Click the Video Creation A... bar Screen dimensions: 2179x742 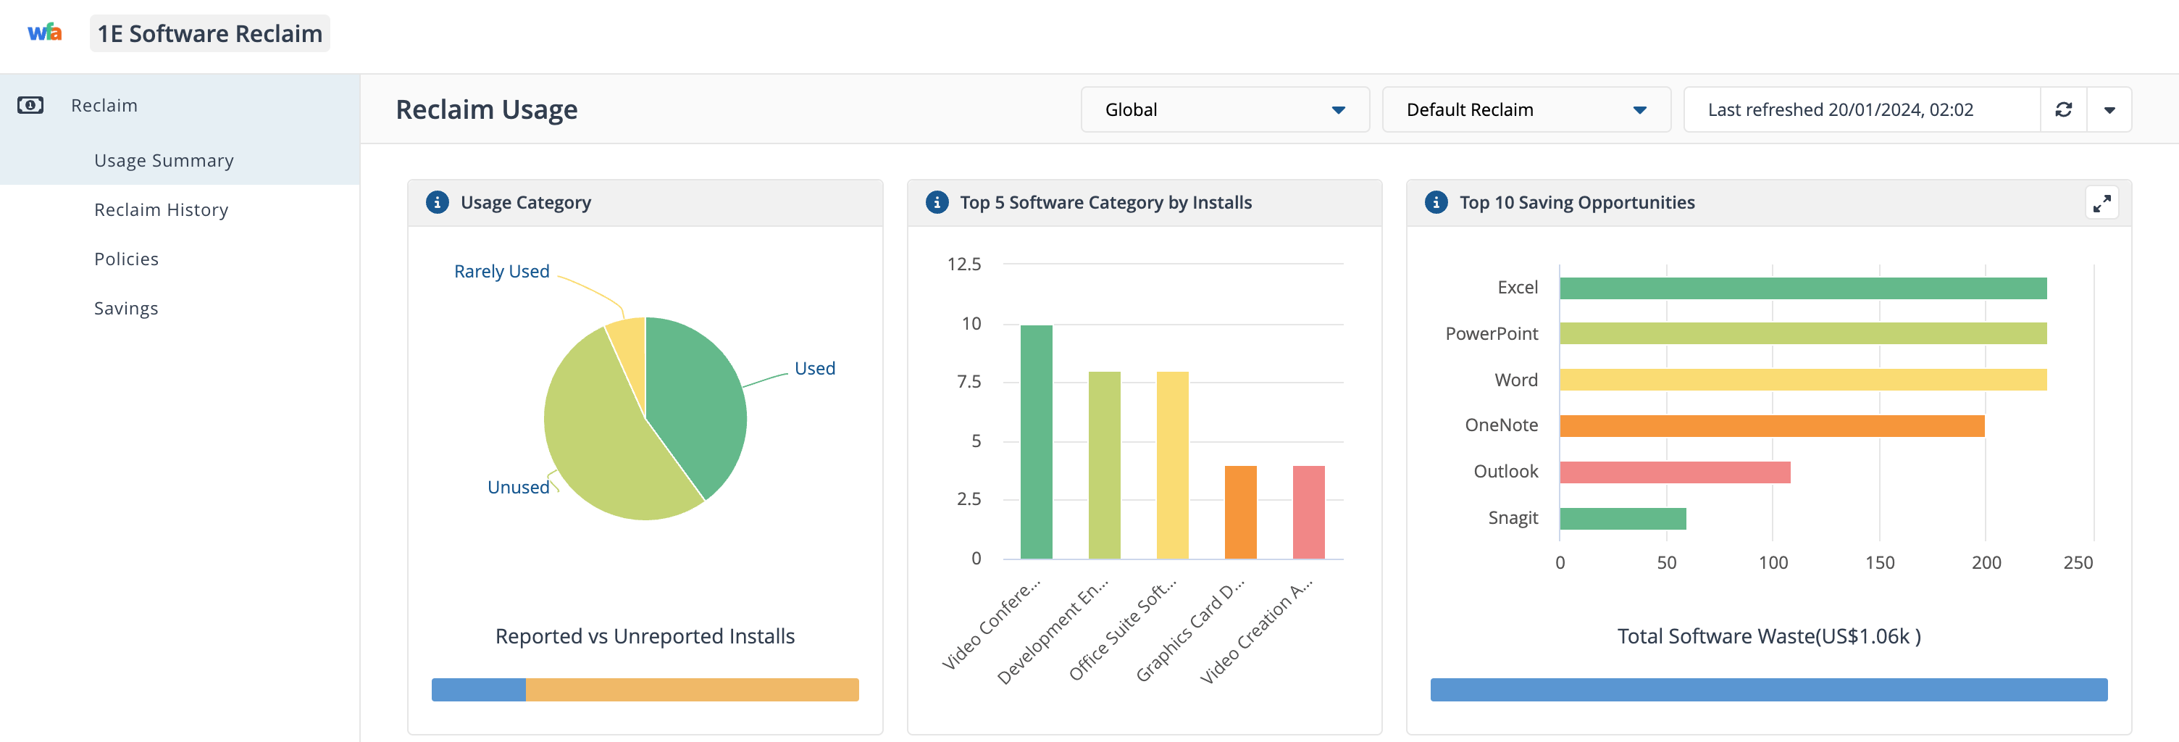coord(1308,512)
